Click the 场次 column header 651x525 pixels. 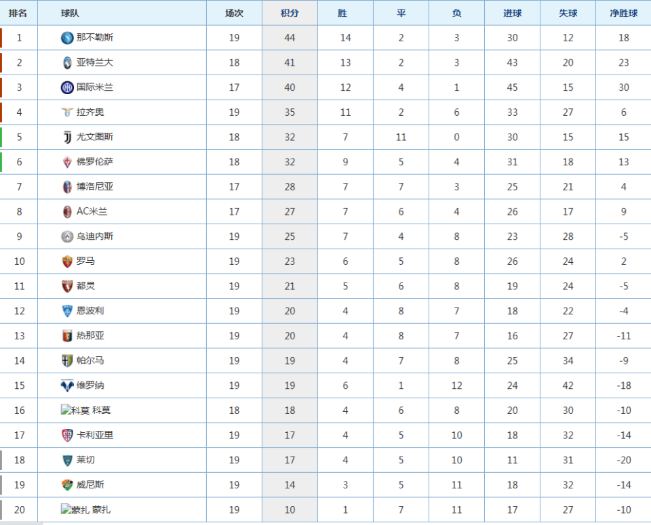point(234,13)
